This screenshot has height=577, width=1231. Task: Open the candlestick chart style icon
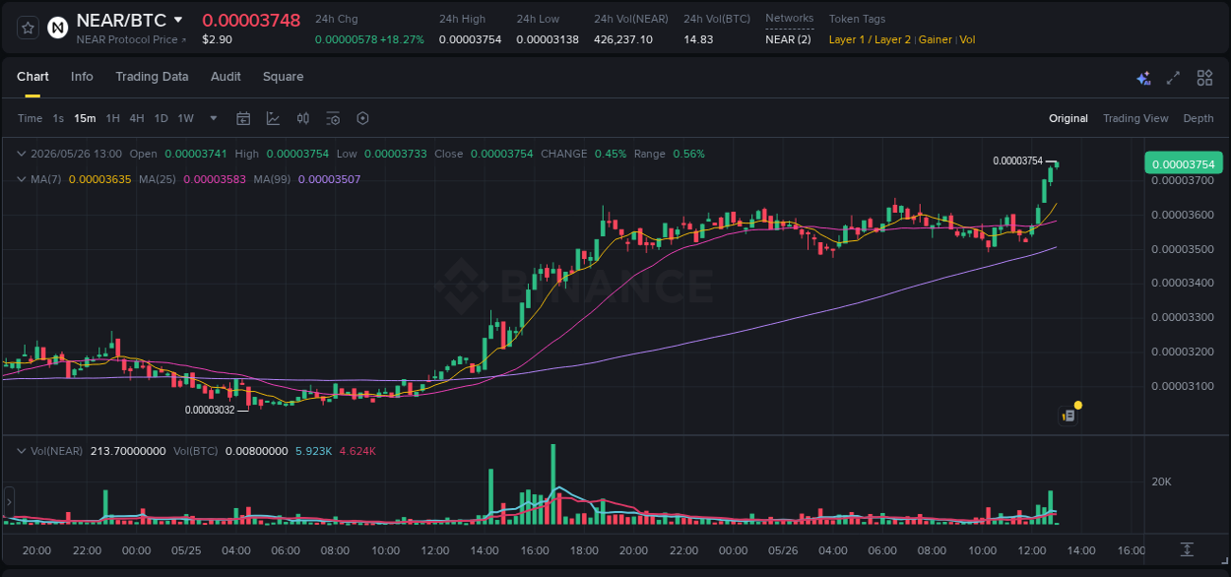pos(303,118)
